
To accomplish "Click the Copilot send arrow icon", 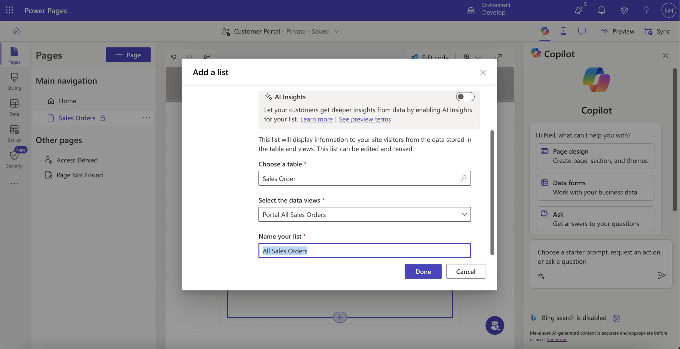I will click(x=662, y=275).
